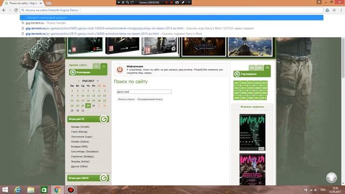345x194 pixels.
Task: Choose the garrys-mod-130529 URL suggestion
Action: click(171, 29)
